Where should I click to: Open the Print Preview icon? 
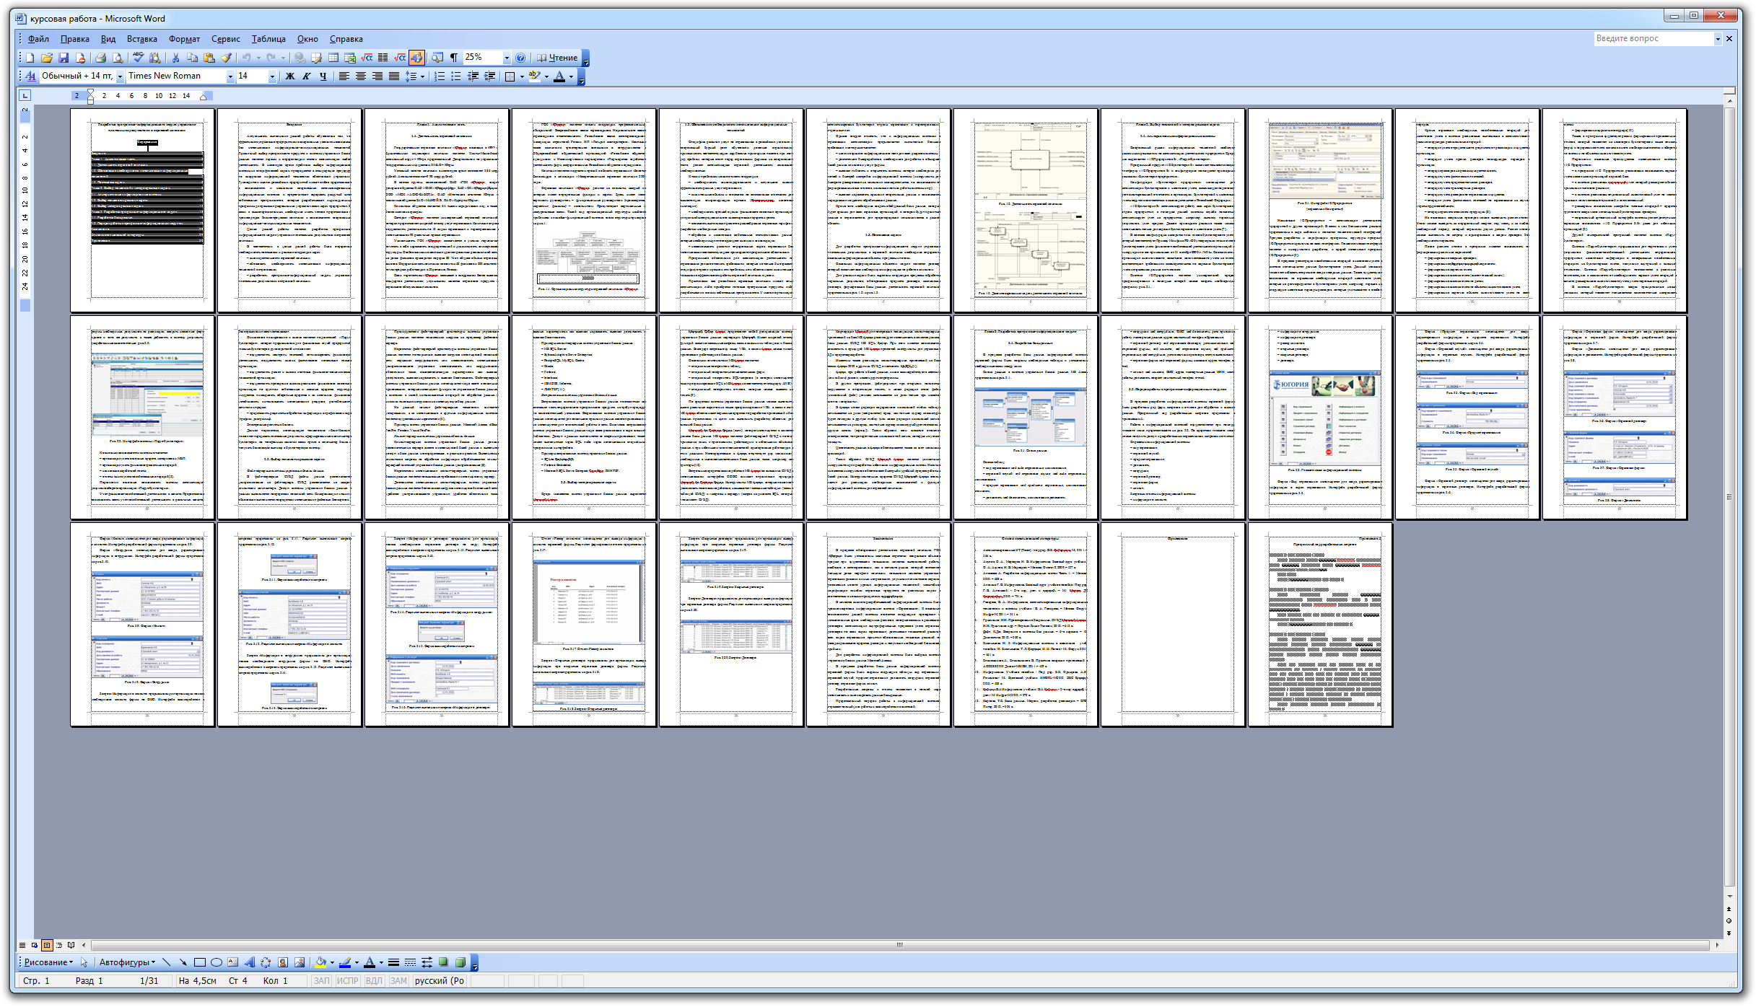point(117,58)
